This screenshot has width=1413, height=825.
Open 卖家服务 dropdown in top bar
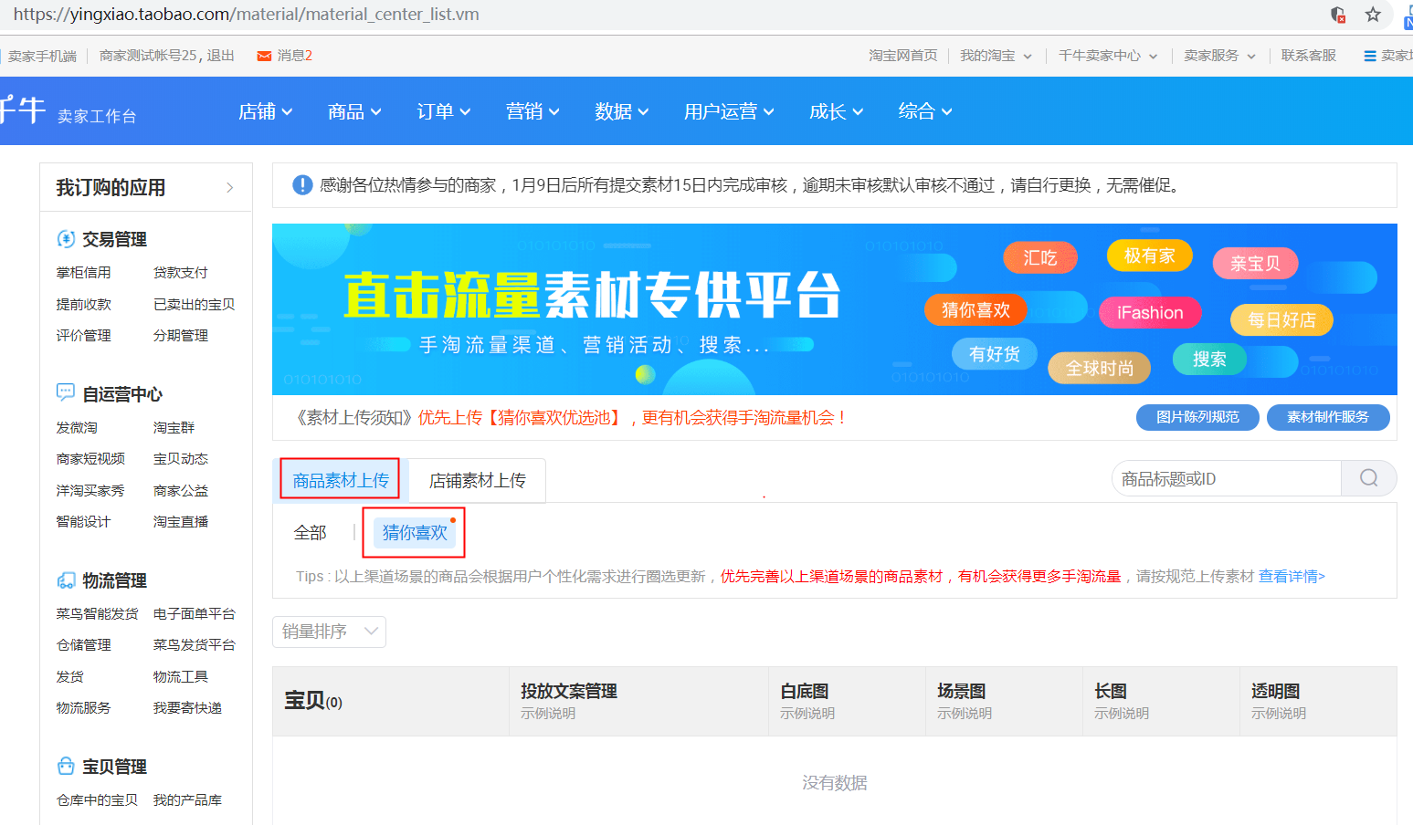(1219, 56)
